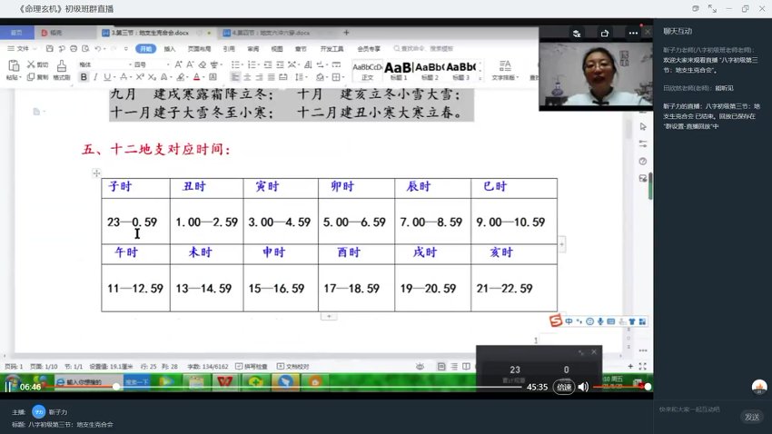
Task: Switch to the 引用 ribbon tab
Action: (x=229, y=48)
